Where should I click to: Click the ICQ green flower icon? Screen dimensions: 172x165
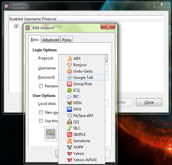pos(70,90)
